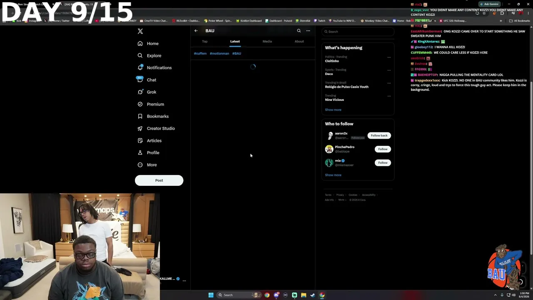Open the About tab
Viewport: 533px width, 300px height.
pyautogui.click(x=299, y=41)
